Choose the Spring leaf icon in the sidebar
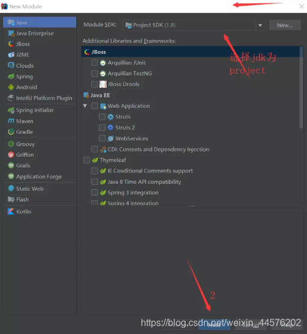This screenshot has height=334, width=307. (11, 76)
